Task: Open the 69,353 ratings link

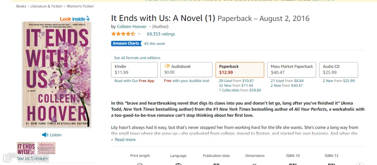Action: 161,34
